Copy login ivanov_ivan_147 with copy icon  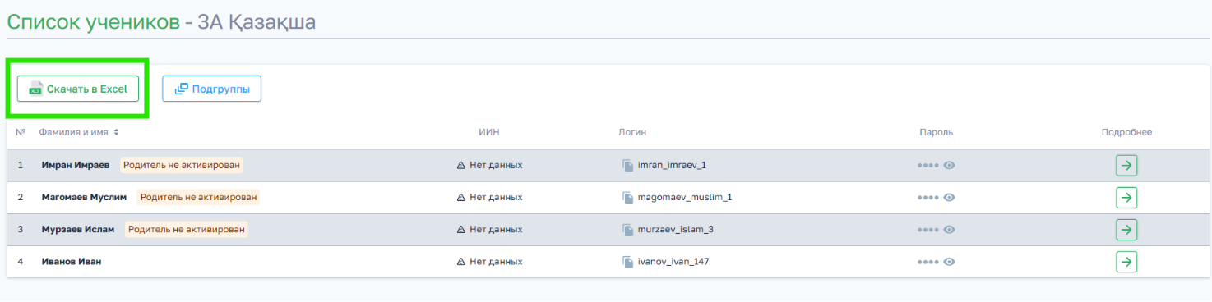coord(628,262)
